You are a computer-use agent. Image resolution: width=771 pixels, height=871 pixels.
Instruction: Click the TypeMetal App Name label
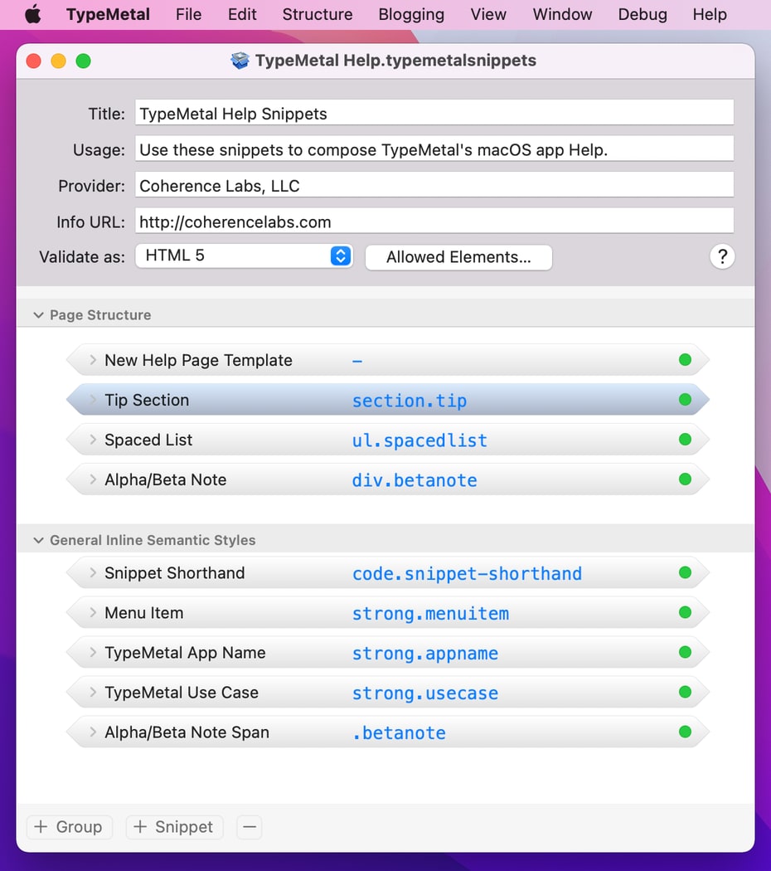185,653
